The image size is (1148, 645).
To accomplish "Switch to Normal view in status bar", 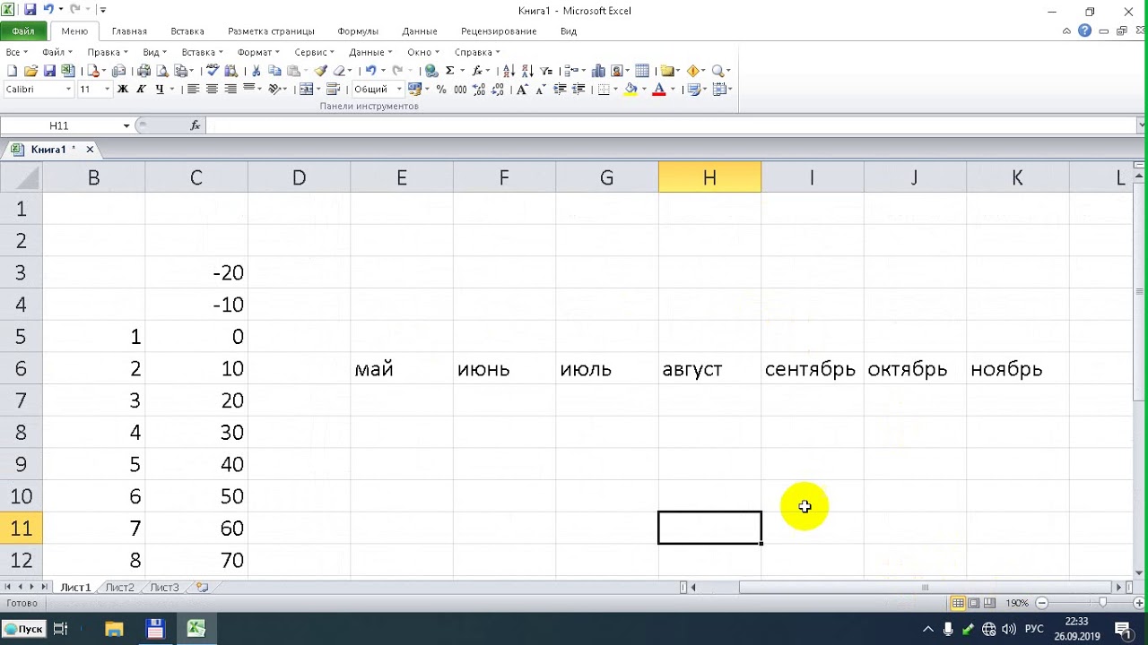I will pos(958,603).
